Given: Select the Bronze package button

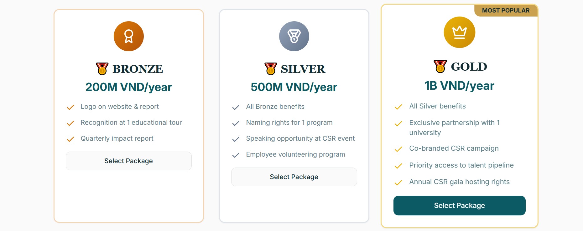Looking at the screenshot, I should click(x=129, y=161).
